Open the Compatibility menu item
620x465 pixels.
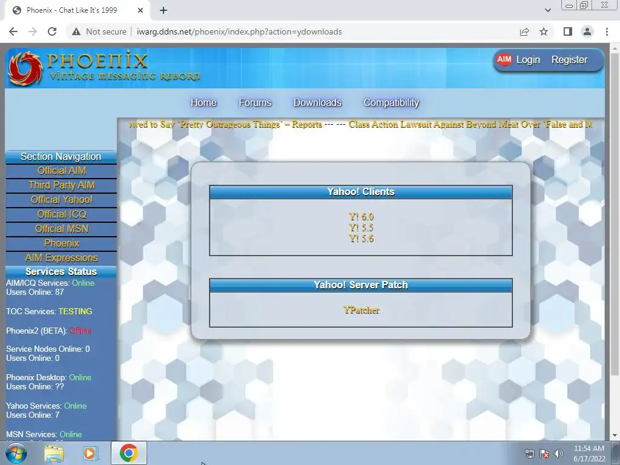[x=391, y=102]
